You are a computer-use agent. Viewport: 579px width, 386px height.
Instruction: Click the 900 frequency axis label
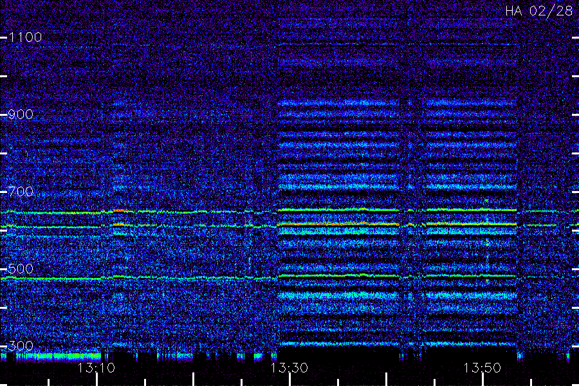[21, 114]
